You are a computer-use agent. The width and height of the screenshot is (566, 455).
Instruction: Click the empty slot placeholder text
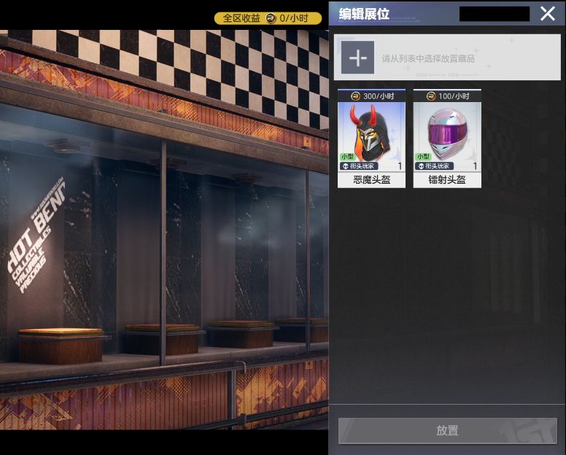click(428, 58)
